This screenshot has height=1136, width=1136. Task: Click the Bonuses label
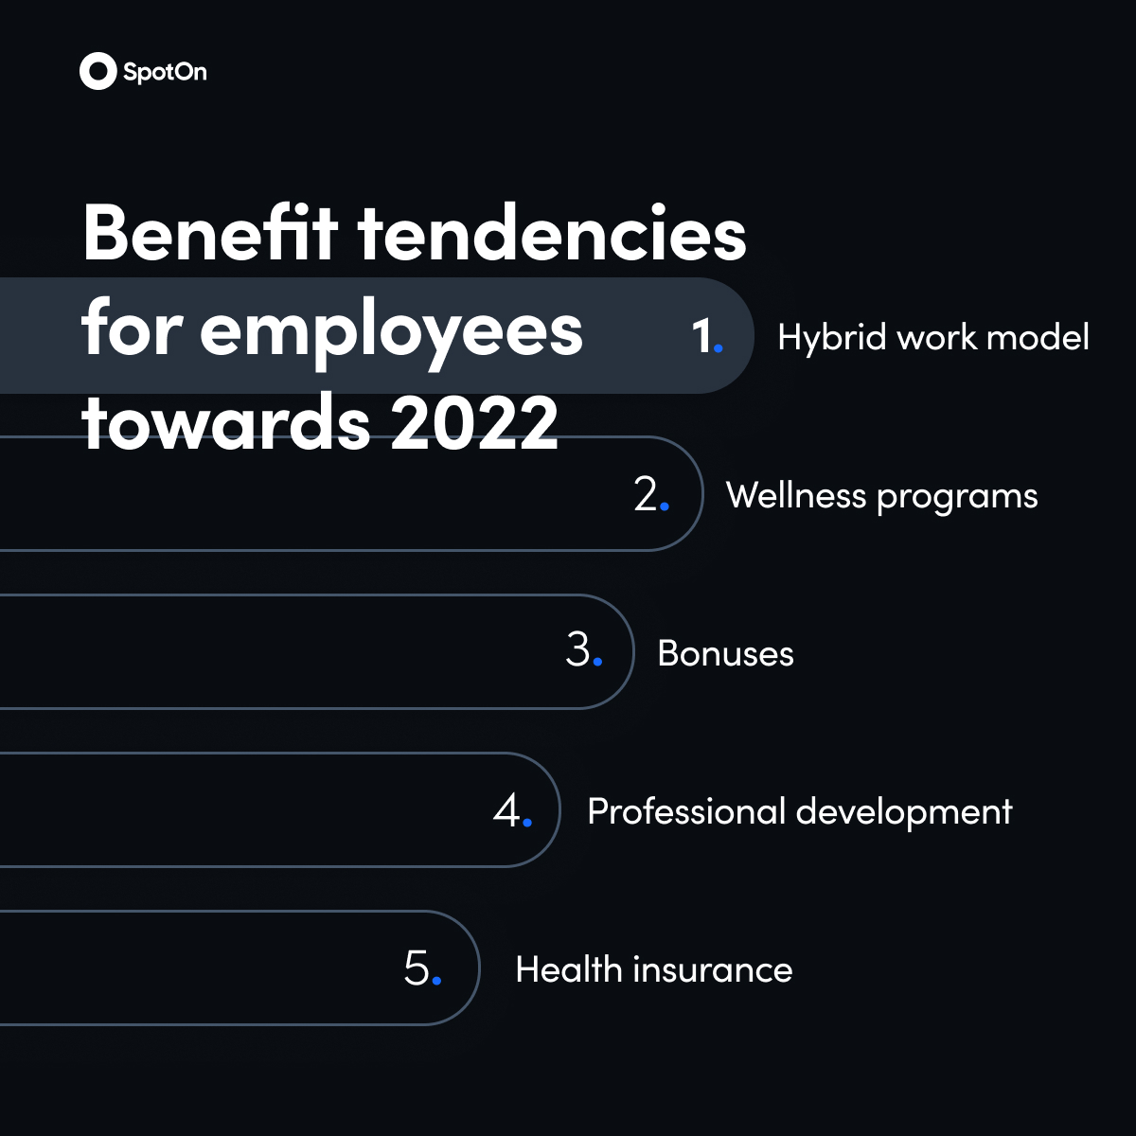click(x=726, y=654)
